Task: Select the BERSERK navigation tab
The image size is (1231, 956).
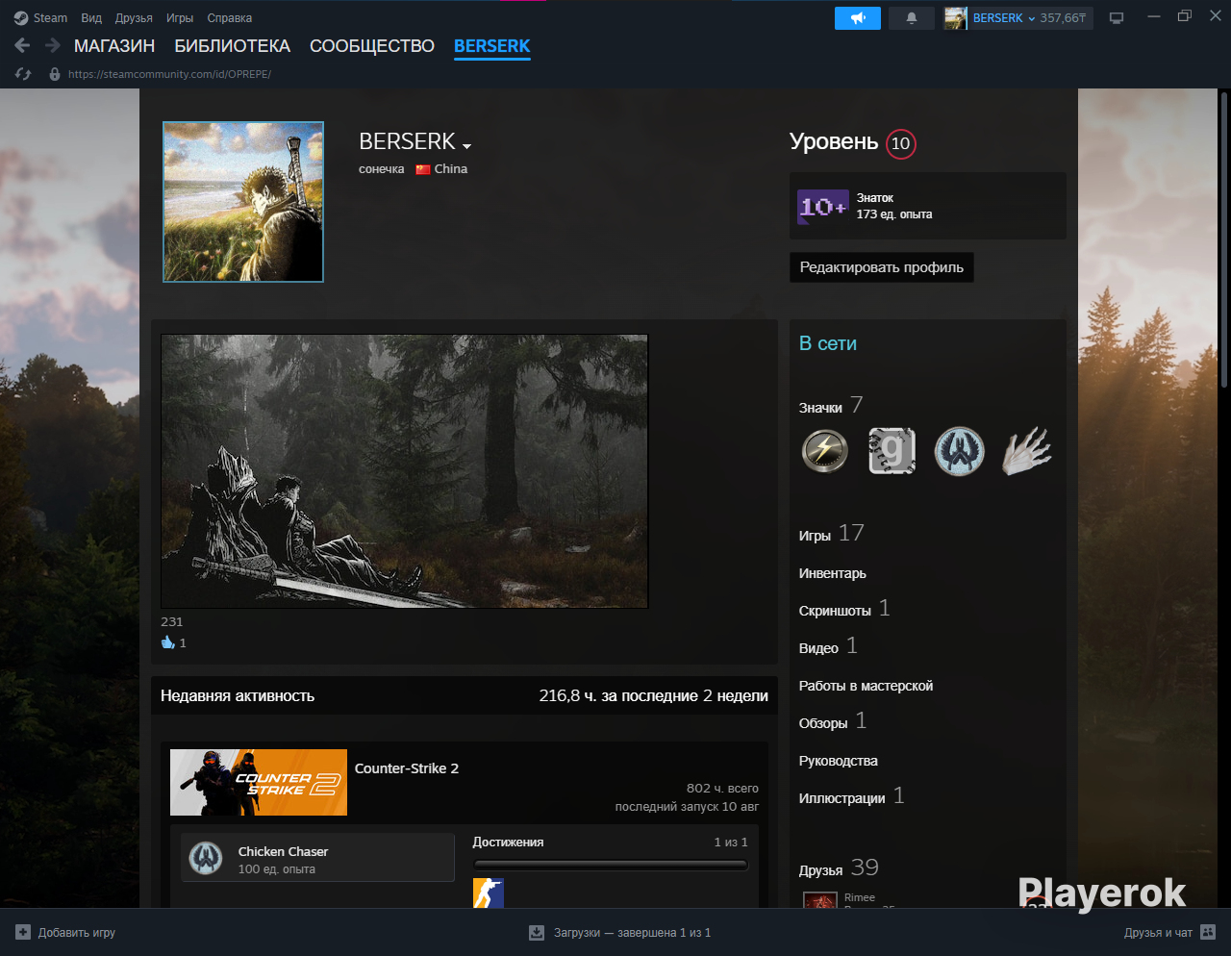Action: [492, 46]
